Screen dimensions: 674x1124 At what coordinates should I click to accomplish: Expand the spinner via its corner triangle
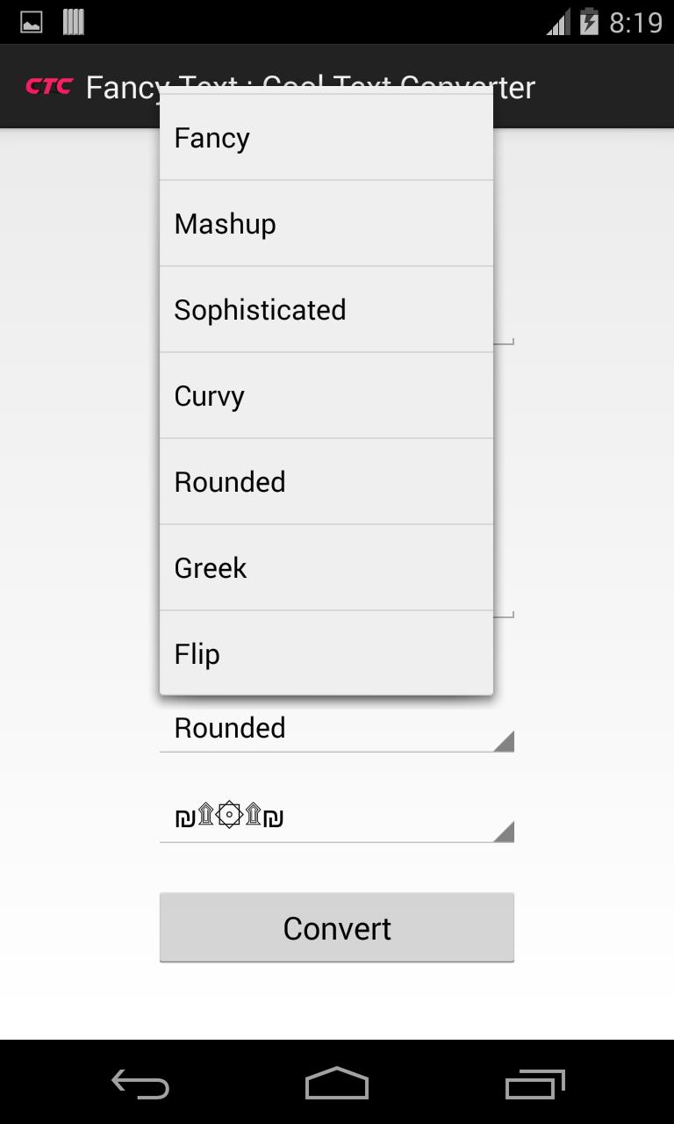click(x=504, y=742)
